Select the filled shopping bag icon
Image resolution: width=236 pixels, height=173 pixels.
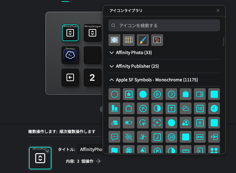pos(186,94)
